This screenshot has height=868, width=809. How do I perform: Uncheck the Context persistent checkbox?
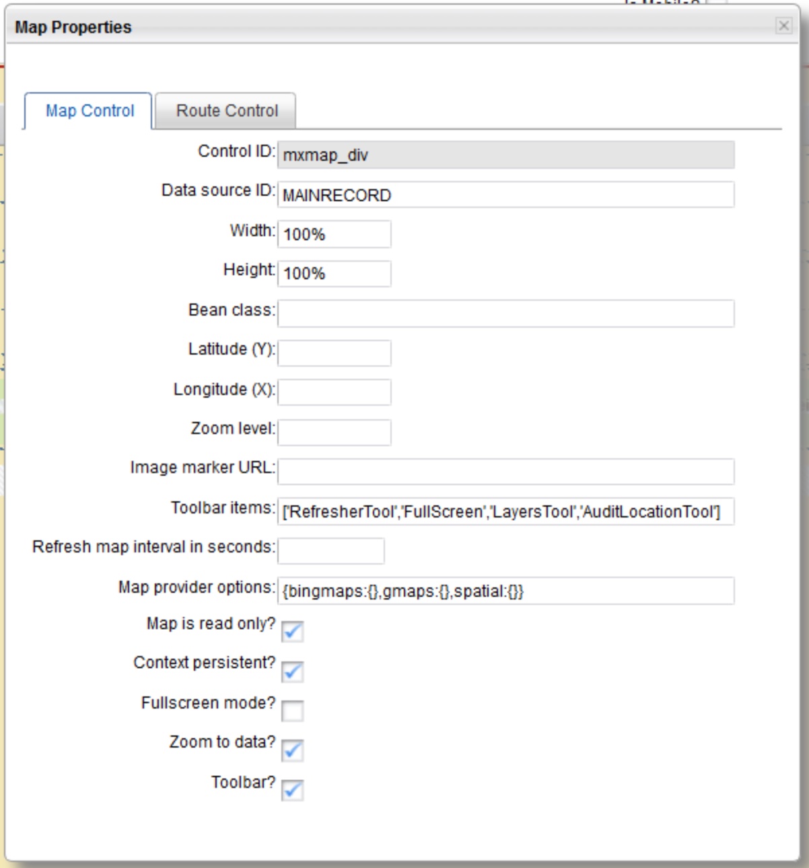[x=293, y=671]
